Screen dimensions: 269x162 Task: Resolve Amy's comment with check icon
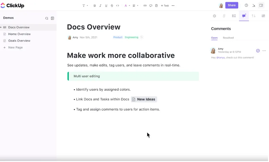(258, 51)
